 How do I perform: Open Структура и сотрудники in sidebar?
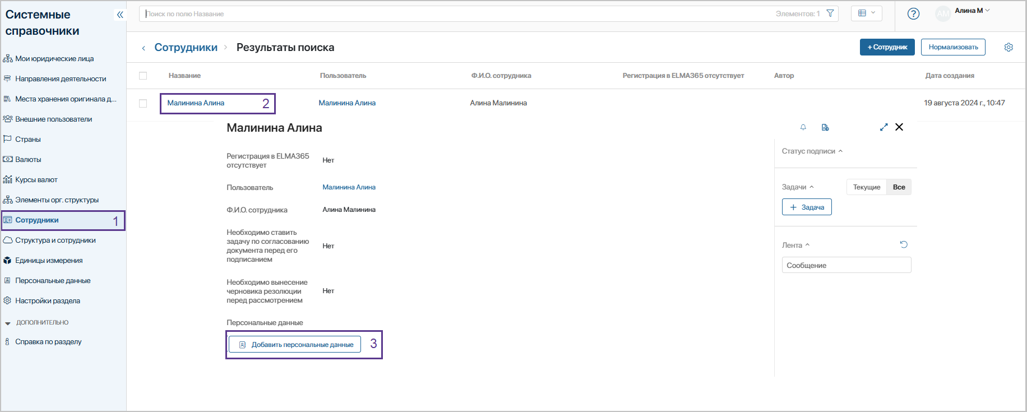pos(55,240)
